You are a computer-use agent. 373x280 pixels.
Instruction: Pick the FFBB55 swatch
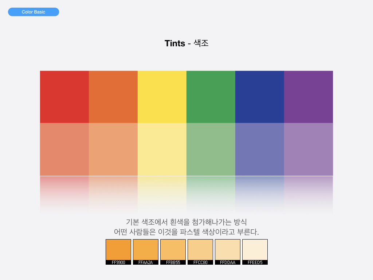click(173, 250)
